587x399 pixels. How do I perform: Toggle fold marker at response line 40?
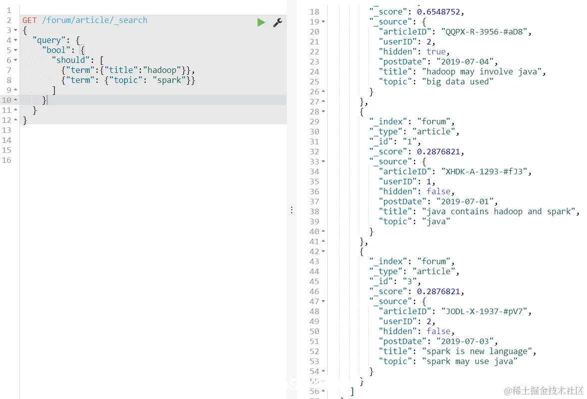point(323,231)
